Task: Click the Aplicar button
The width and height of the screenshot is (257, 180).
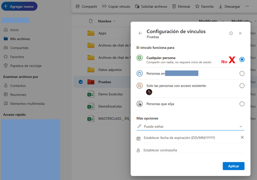Action: (x=233, y=166)
